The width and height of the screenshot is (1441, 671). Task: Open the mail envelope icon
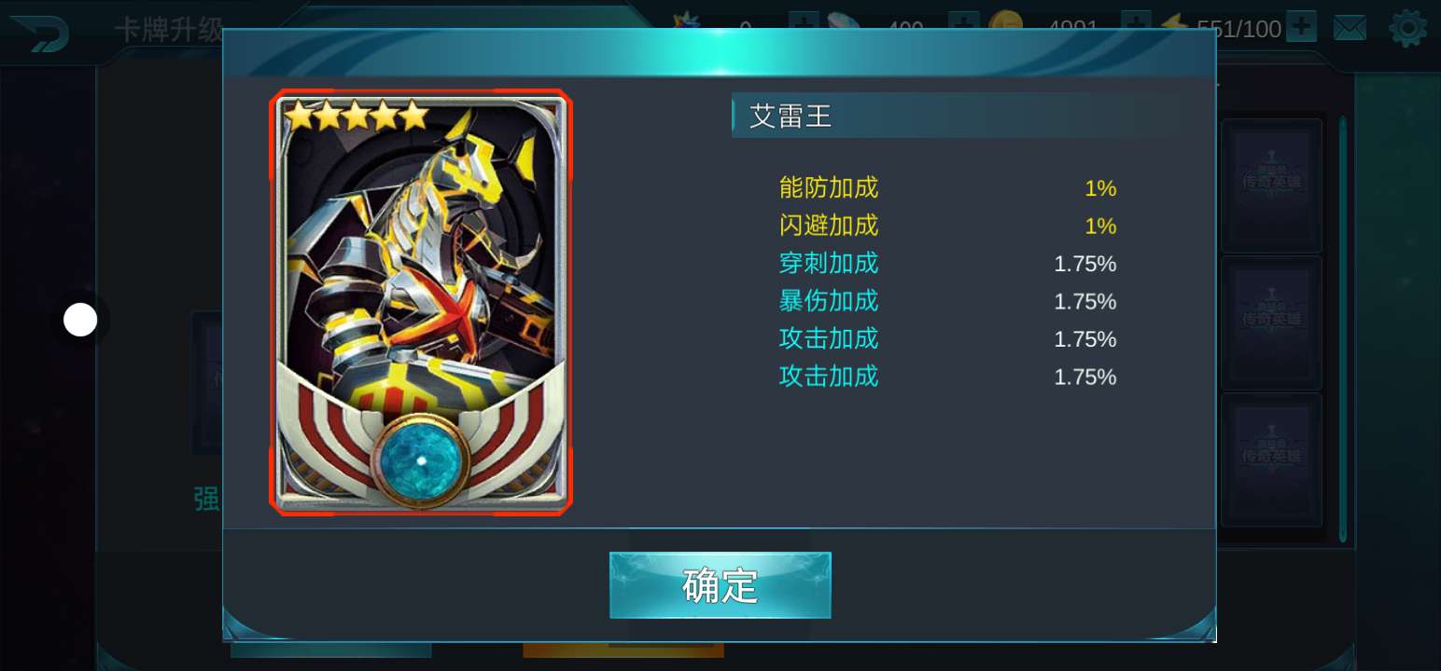[1350, 28]
